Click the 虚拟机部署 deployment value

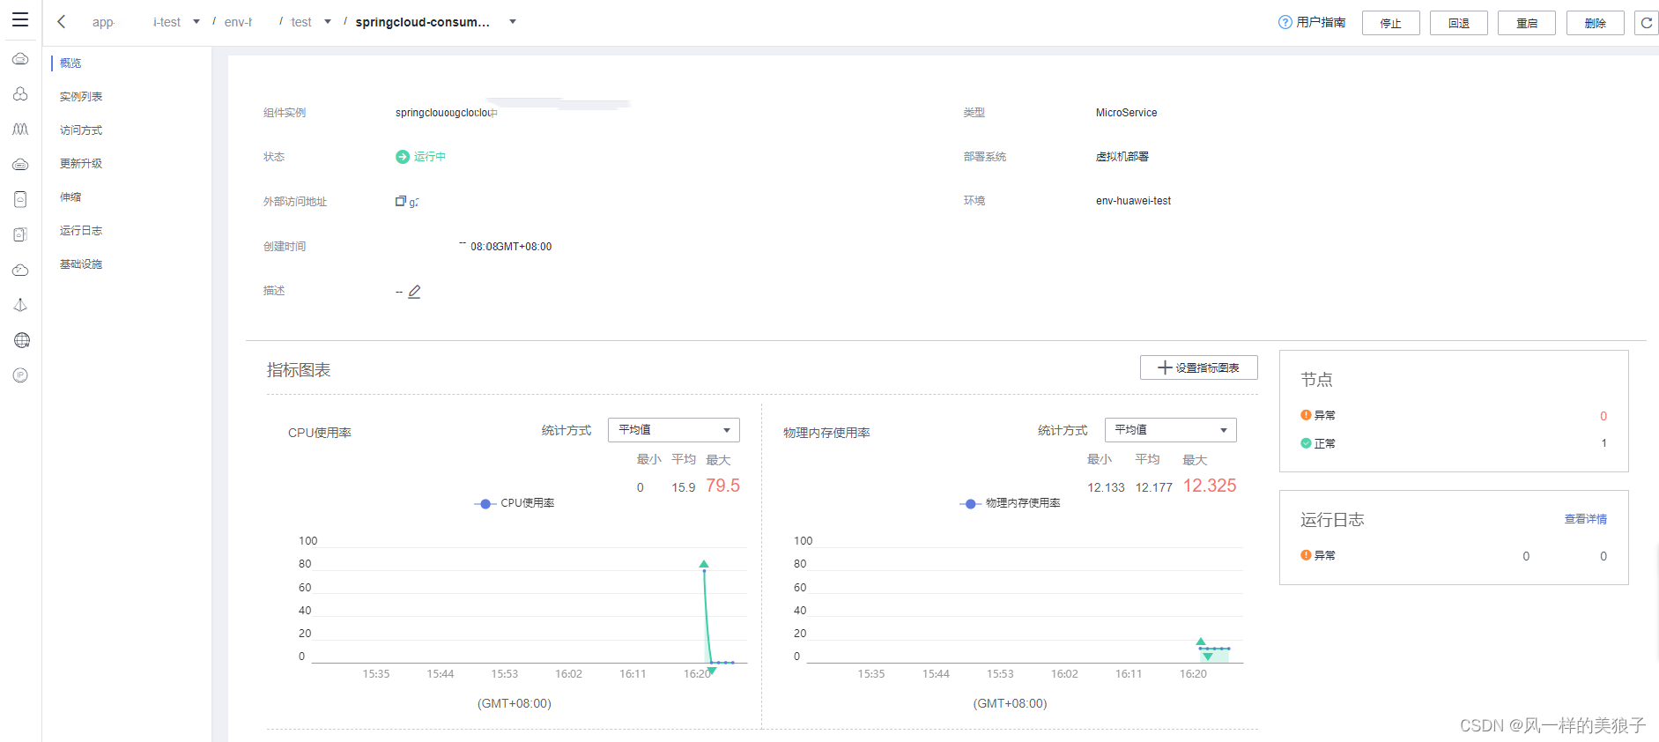point(1122,157)
